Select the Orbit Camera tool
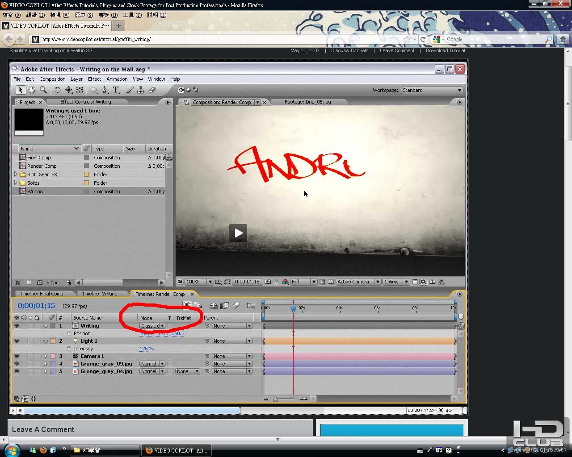572x457 pixels. tap(68, 90)
